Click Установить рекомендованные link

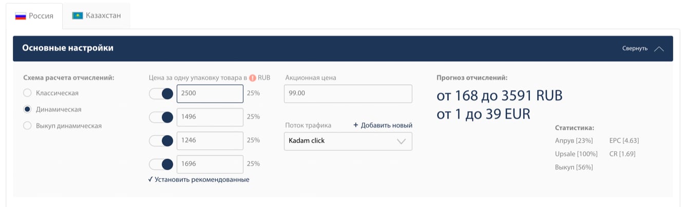pos(202,180)
